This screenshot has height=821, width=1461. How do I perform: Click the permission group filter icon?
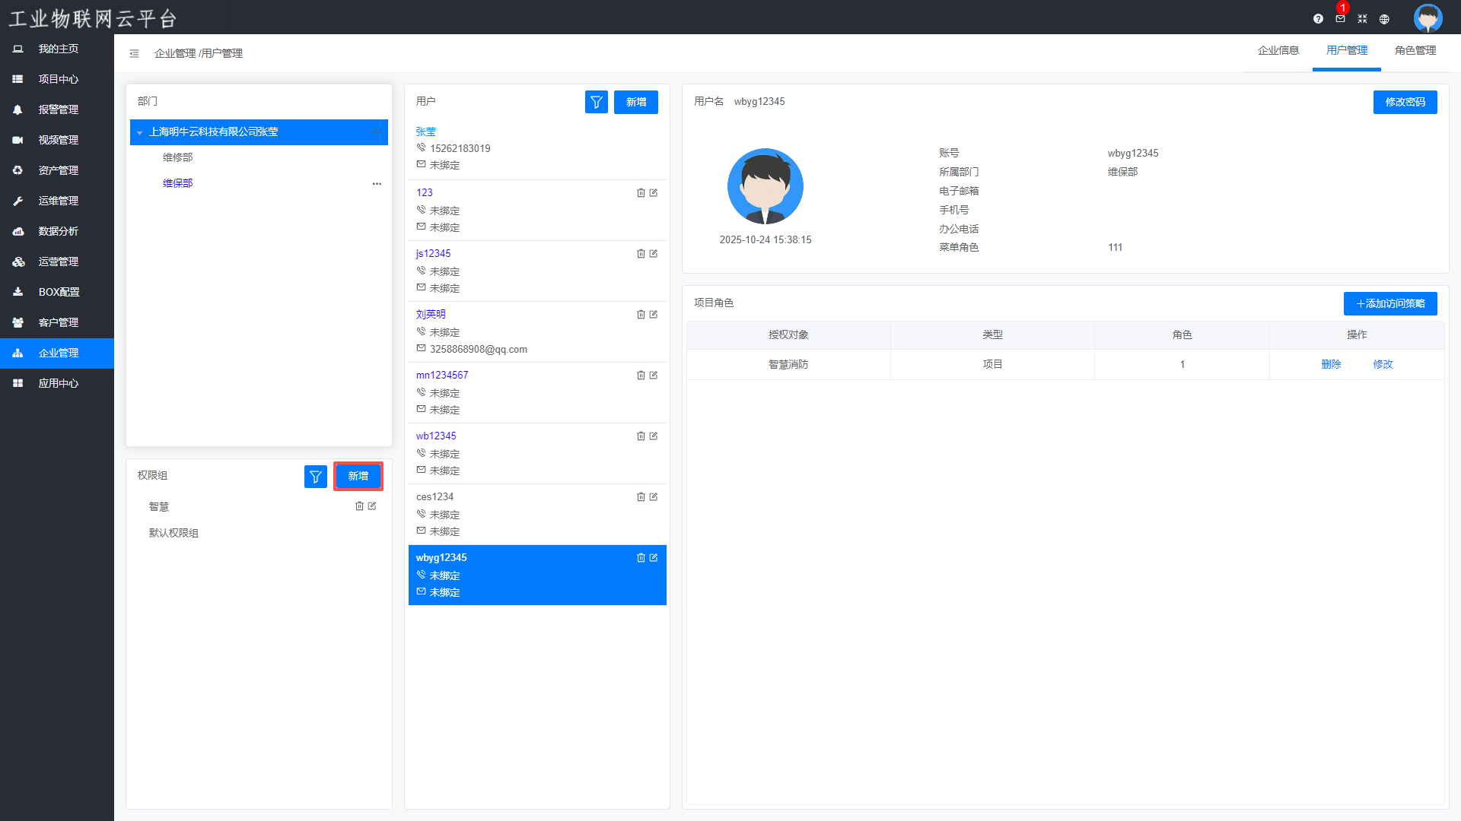click(x=315, y=477)
